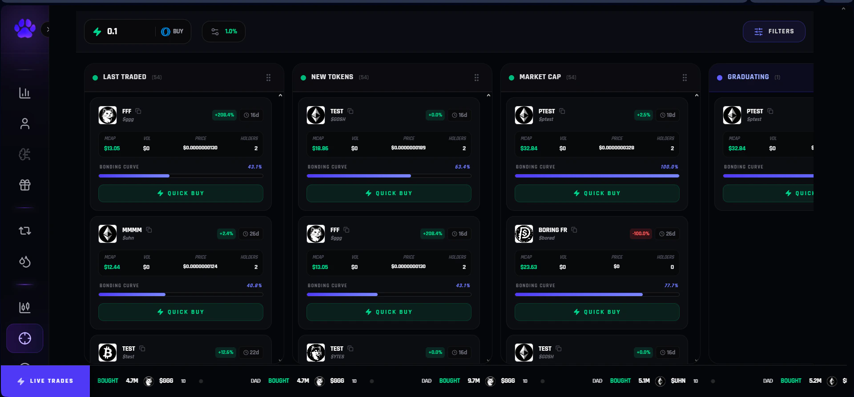854x397 pixels.
Task: Open the FILTERS button
Action: point(774,32)
